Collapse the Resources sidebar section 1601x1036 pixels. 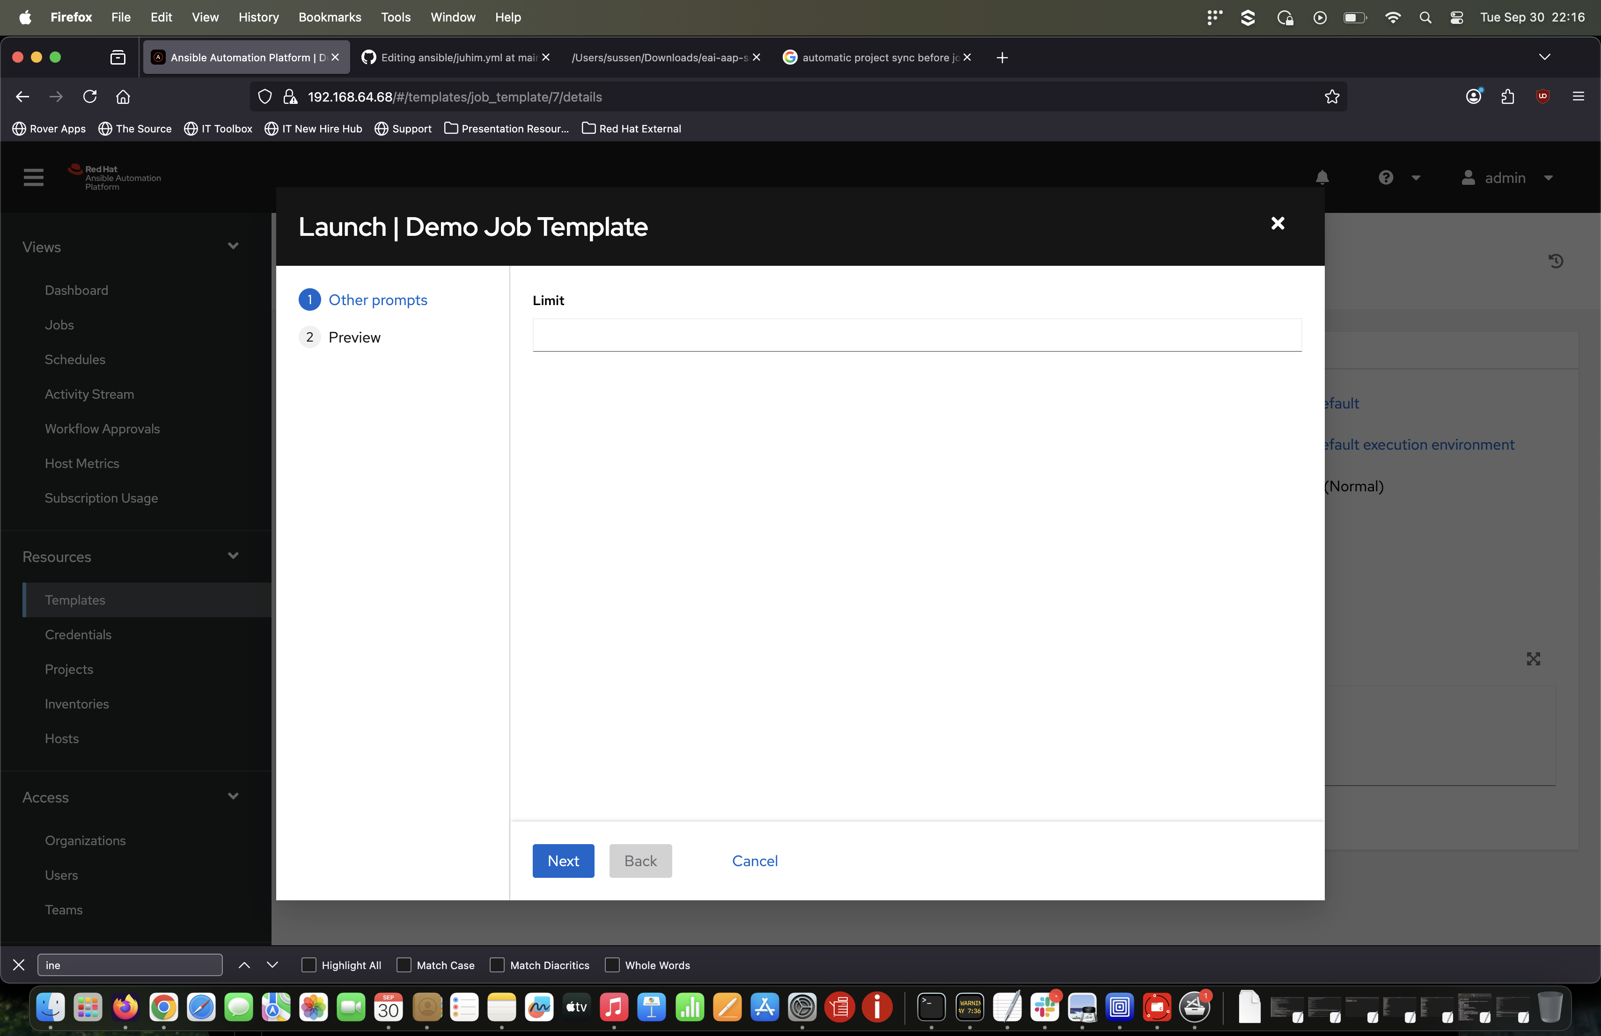[x=233, y=556]
